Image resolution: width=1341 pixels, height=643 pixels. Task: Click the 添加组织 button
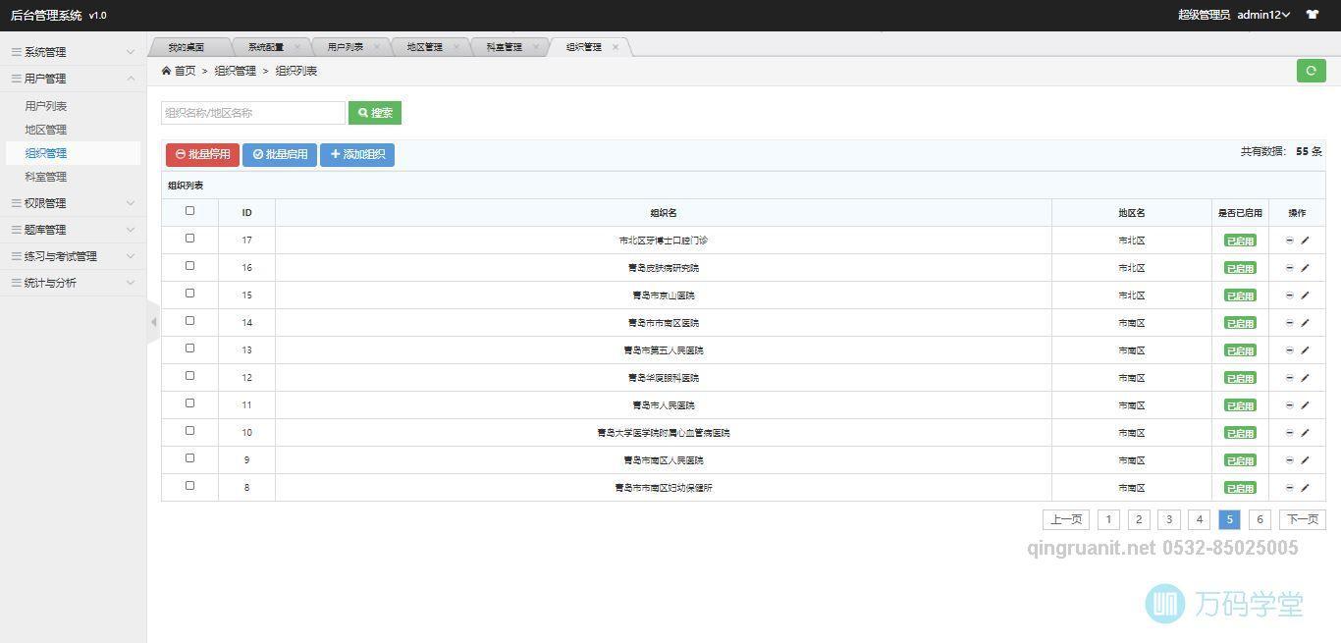(356, 154)
